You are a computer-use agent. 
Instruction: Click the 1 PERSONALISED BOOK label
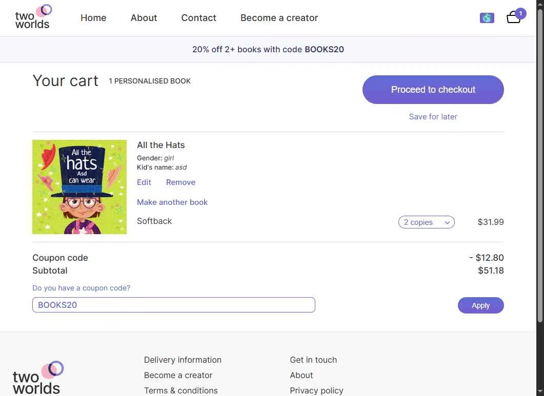point(150,81)
